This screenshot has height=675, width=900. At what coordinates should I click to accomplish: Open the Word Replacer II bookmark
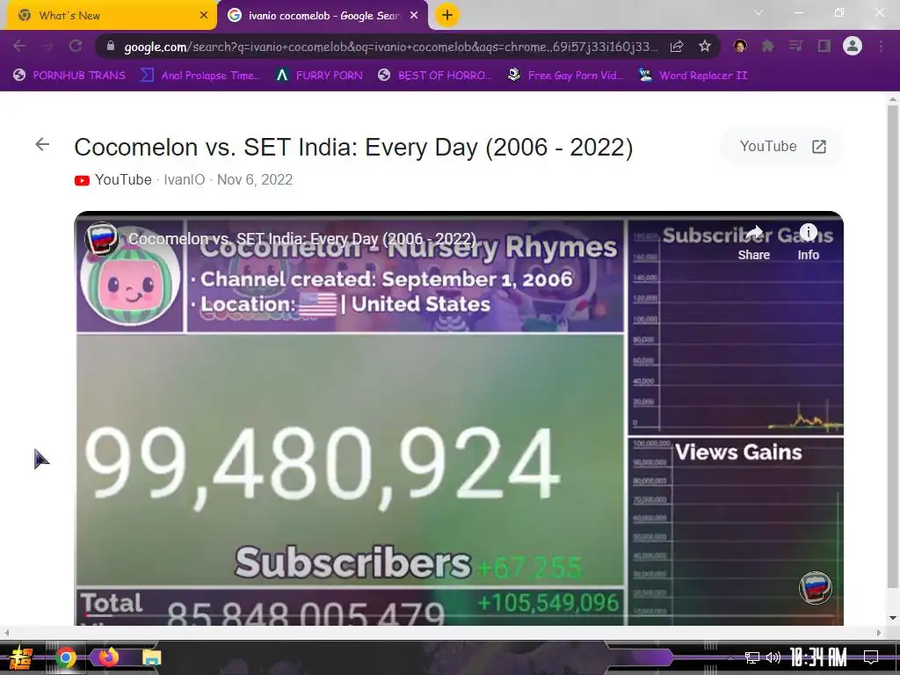click(693, 76)
